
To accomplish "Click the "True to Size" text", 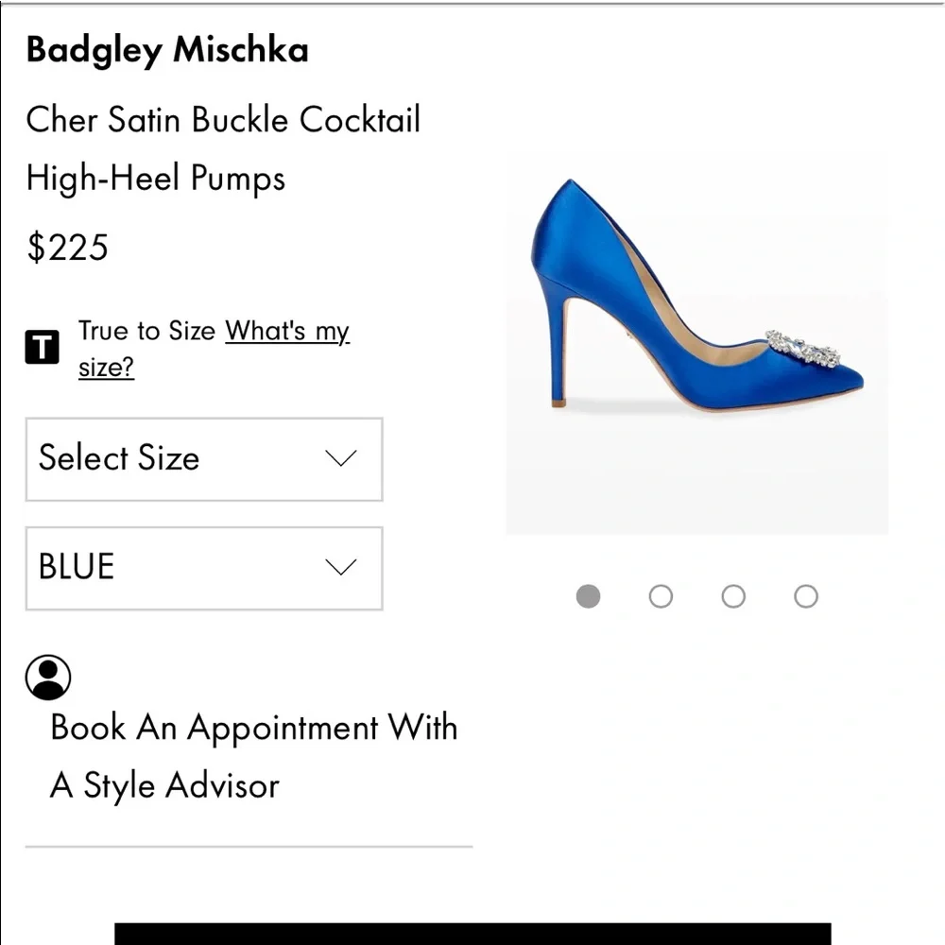I will tap(144, 332).
